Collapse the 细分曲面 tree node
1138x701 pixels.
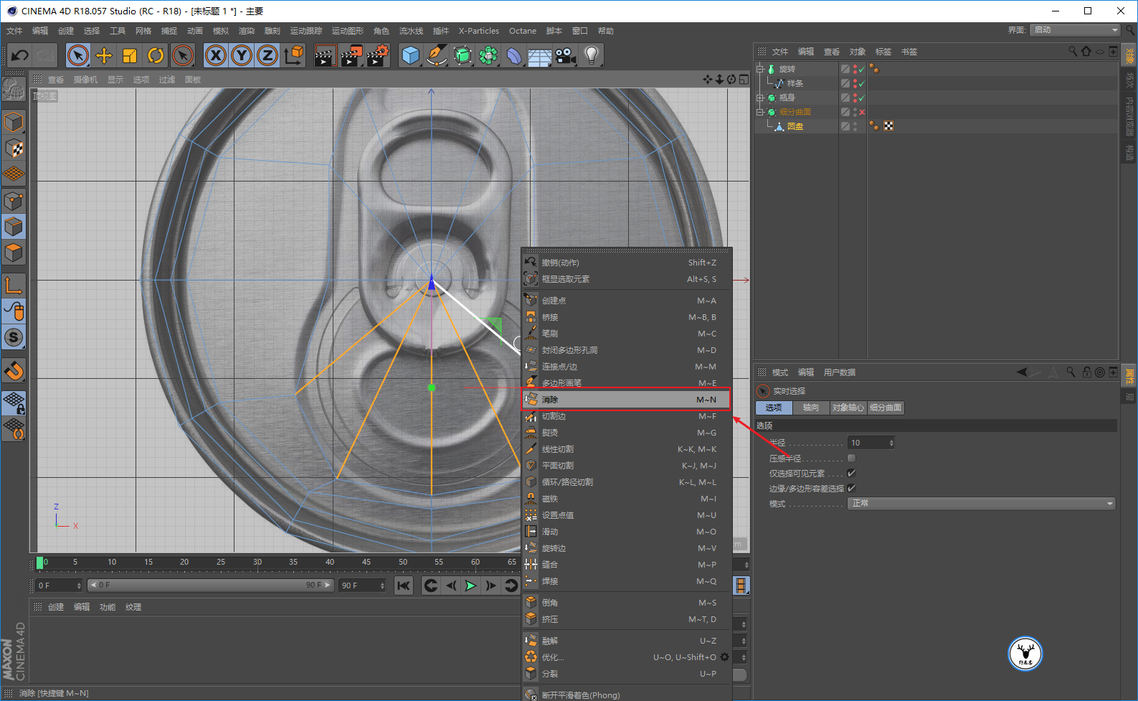click(760, 112)
